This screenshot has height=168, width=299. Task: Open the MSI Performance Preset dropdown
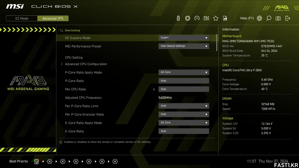click(184, 46)
